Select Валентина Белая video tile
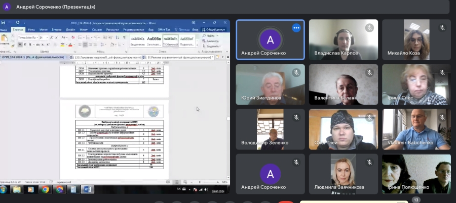The width and height of the screenshot is (456, 203). [344, 85]
